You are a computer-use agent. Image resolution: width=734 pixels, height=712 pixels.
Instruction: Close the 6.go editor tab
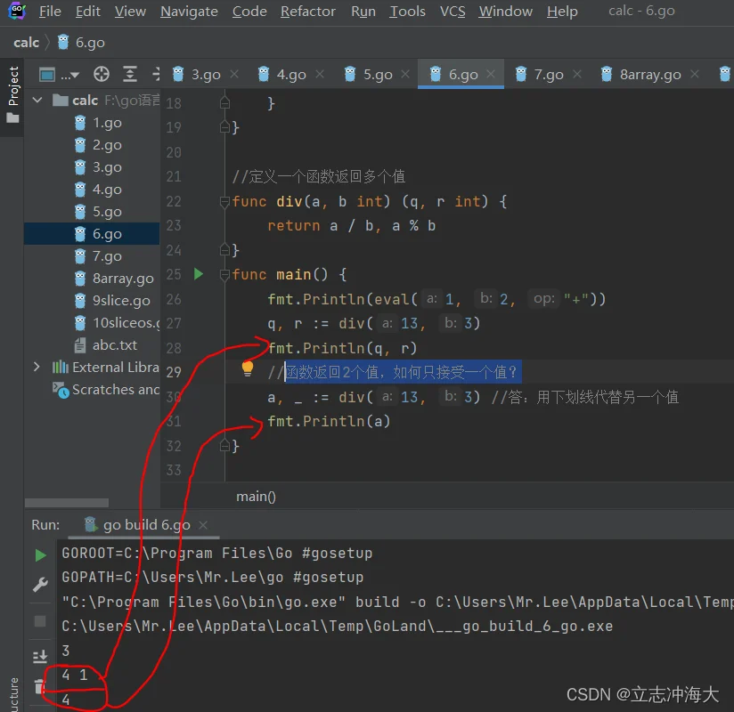click(x=491, y=74)
